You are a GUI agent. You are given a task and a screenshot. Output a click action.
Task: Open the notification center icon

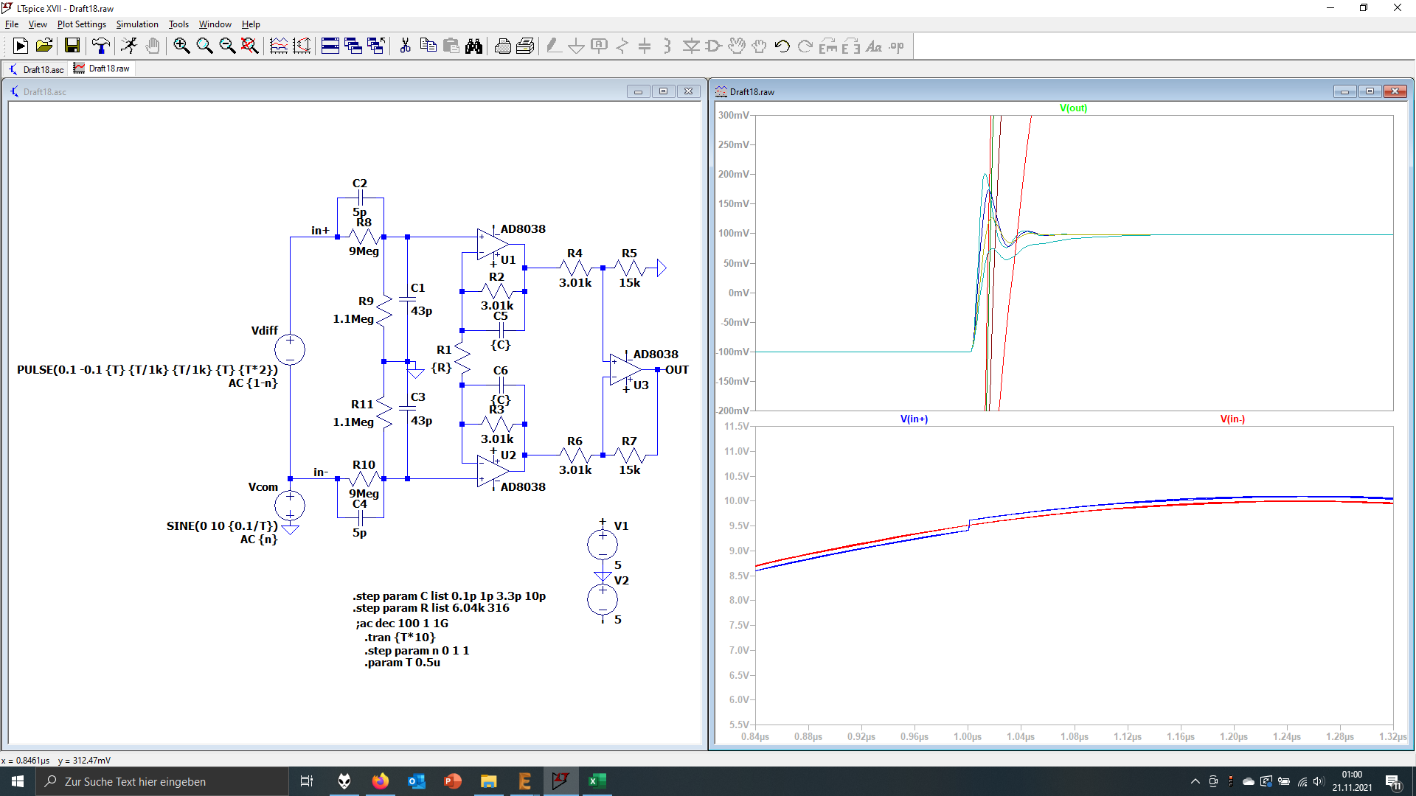[x=1393, y=781]
